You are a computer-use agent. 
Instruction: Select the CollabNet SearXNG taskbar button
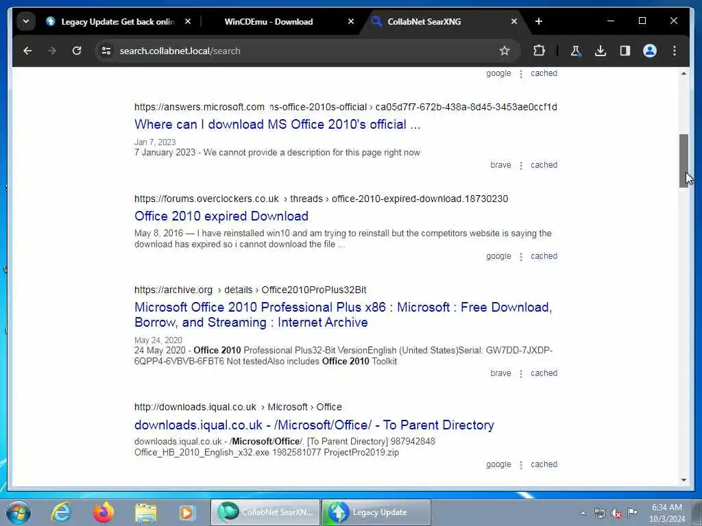(x=265, y=512)
